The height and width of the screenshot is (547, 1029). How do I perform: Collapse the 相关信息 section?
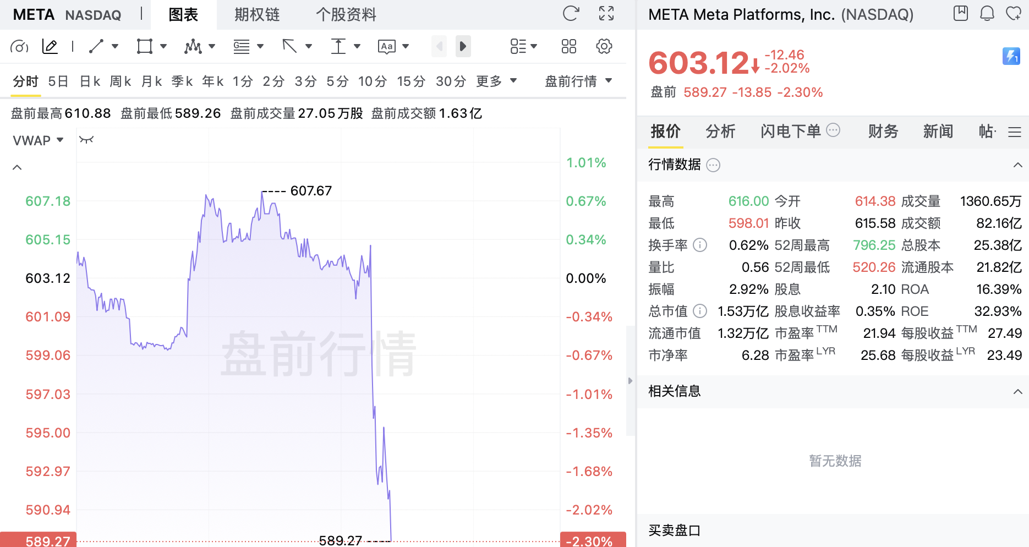pyautogui.click(x=1017, y=392)
